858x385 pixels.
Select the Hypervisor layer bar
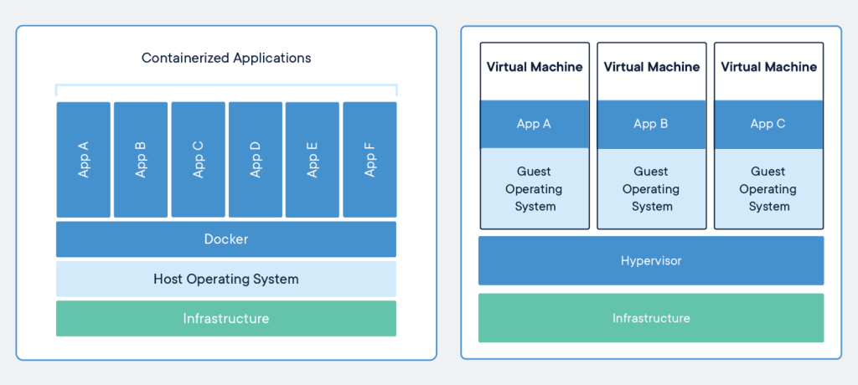click(651, 261)
